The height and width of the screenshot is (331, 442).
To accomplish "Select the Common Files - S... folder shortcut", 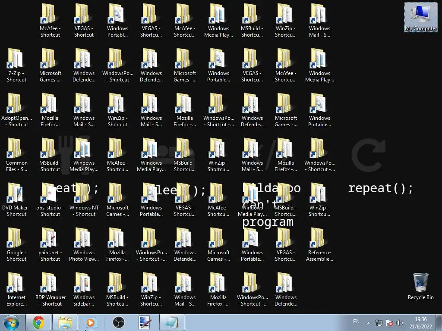I will point(16,155).
